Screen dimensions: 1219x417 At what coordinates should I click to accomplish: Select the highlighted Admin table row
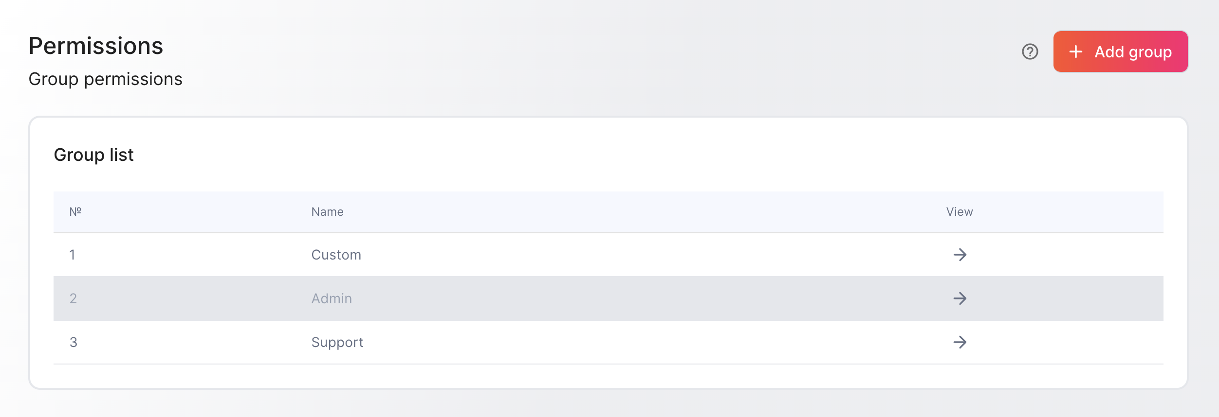click(608, 298)
